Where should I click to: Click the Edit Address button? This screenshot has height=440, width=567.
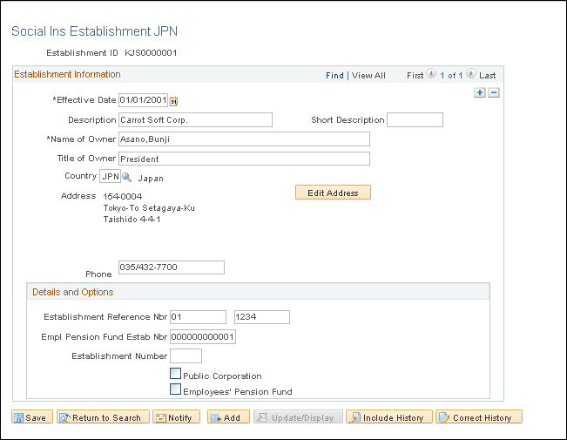point(333,193)
